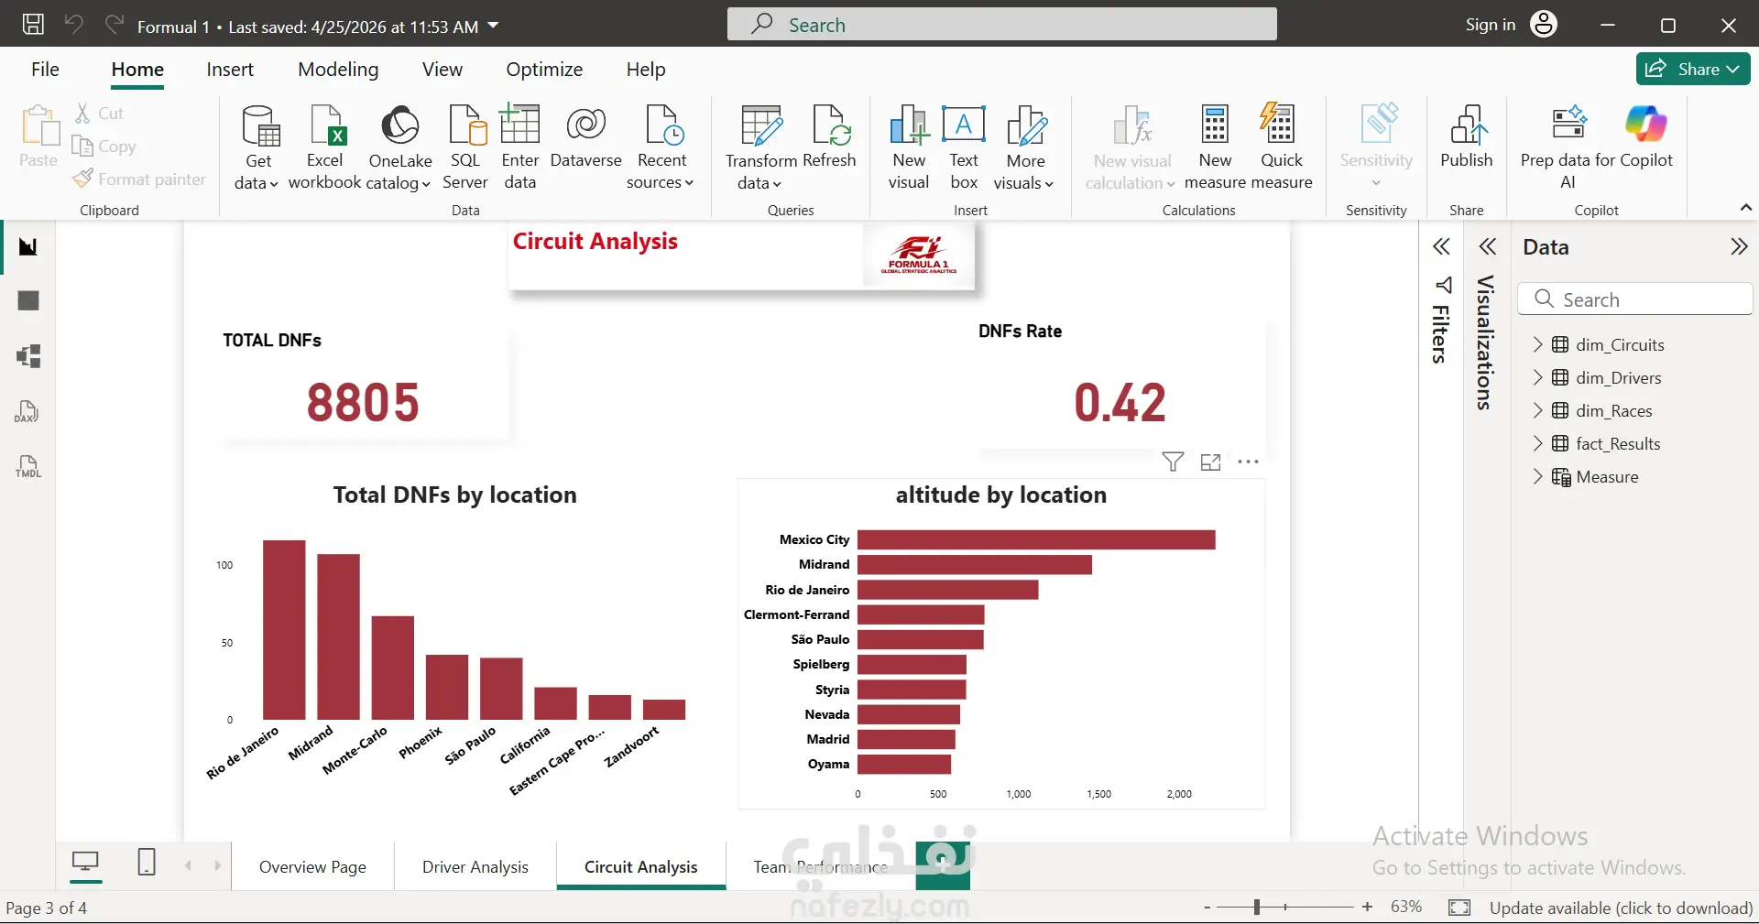Enter focus mode on altitude visual
The width and height of the screenshot is (1759, 924).
tap(1211, 462)
